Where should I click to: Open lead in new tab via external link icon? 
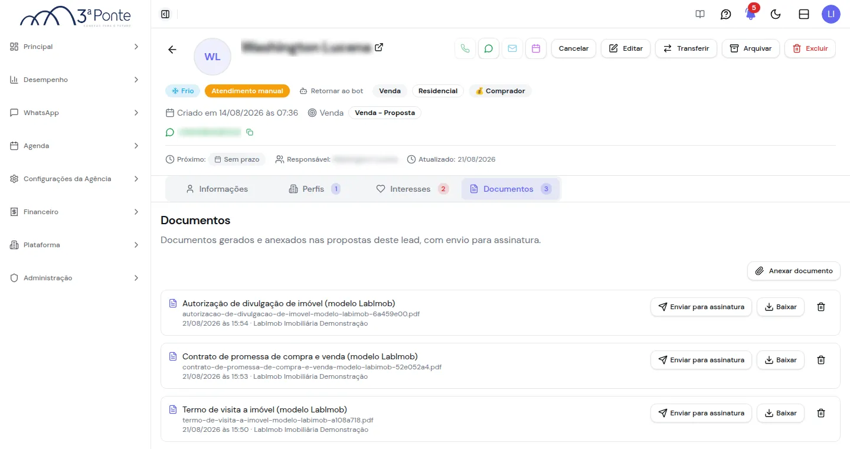(379, 47)
